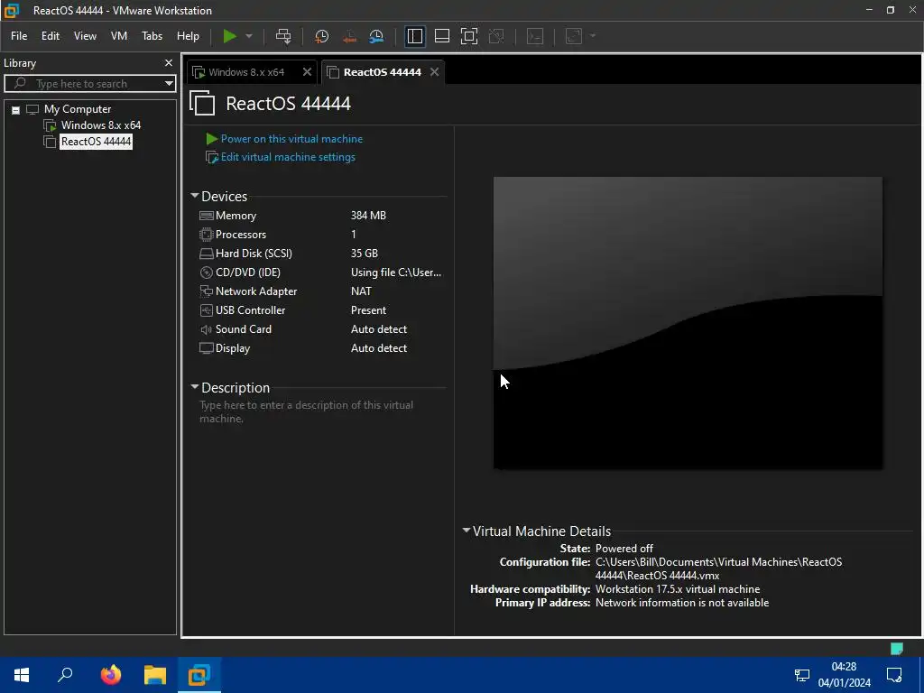The width and height of the screenshot is (924, 693).
Task: Open the notification center icon
Action: [894, 675]
